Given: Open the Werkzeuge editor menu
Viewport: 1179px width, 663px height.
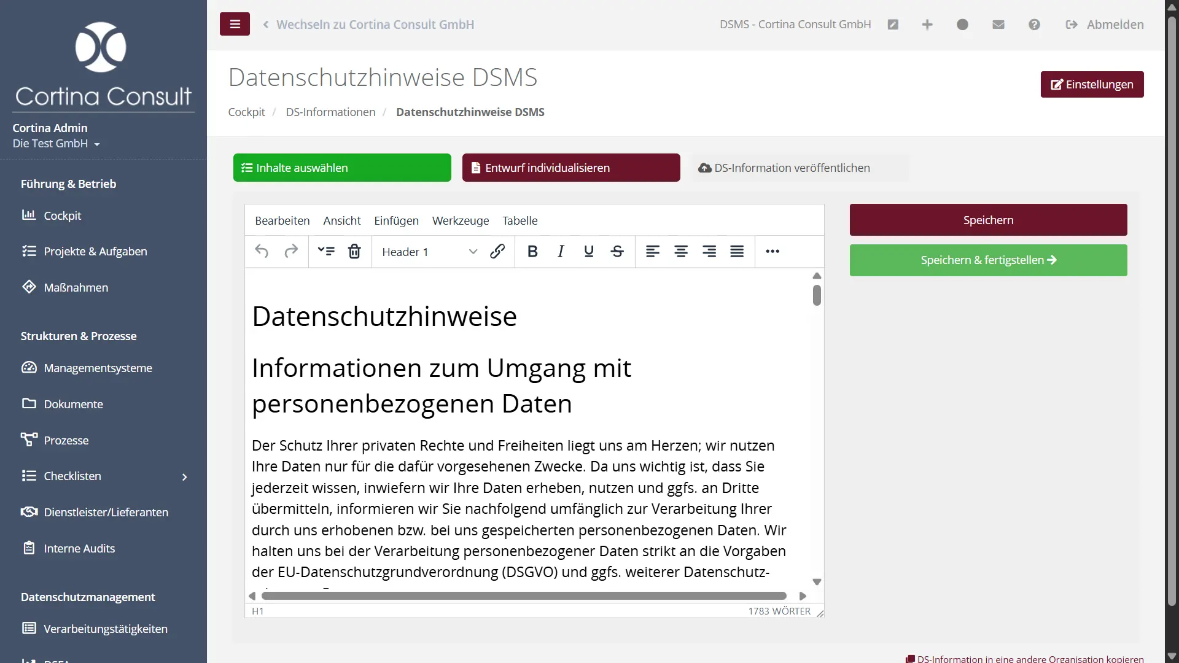Looking at the screenshot, I should point(461,220).
